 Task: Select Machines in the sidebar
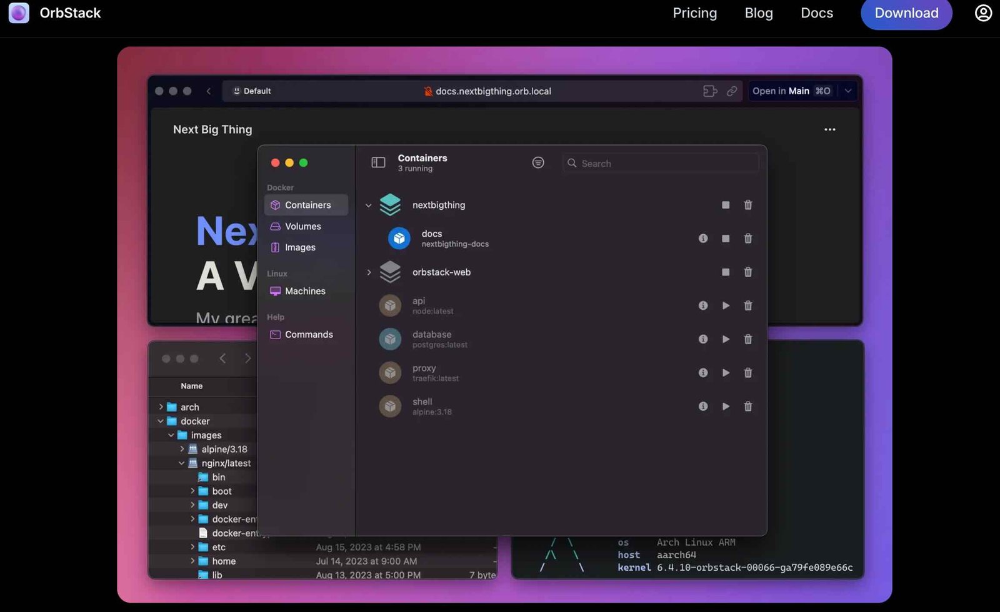pyautogui.click(x=306, y=291)
